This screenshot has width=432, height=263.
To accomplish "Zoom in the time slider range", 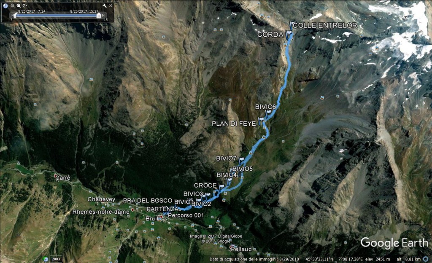I will pos(19,5).
